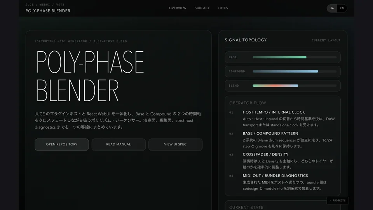Screen dimensions: 373x210
Task: Click the Operator Flow heading
Action: click(248, 103)
